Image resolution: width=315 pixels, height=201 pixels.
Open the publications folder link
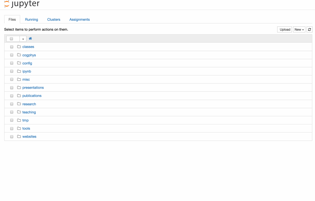click(x=32, y=96)
